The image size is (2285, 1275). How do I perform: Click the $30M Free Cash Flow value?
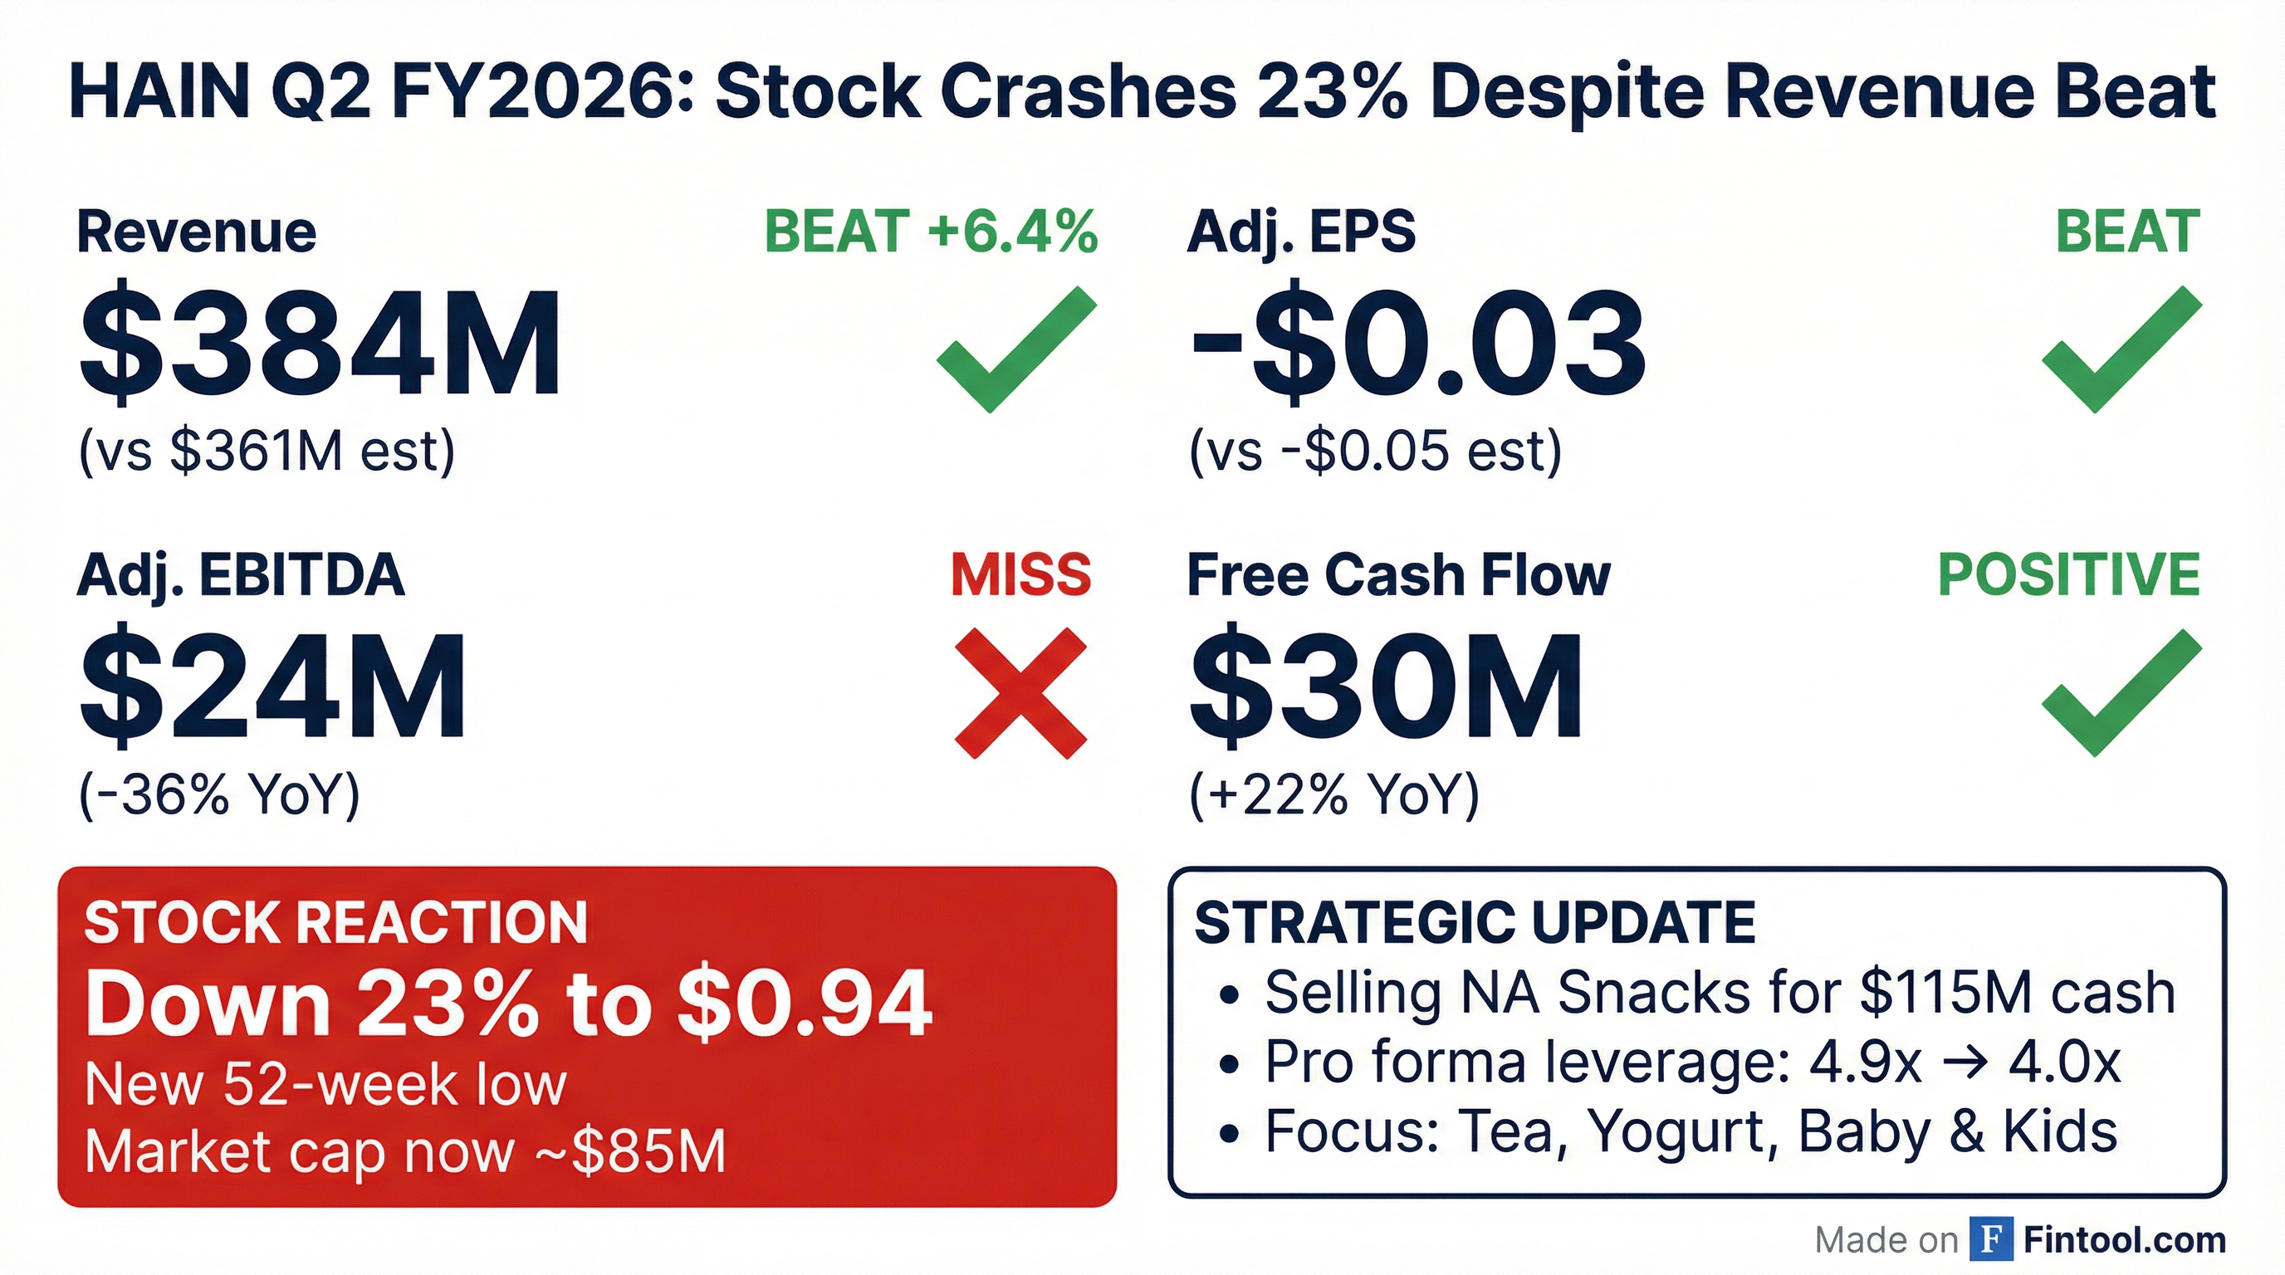pyautogui.click(x=1386, y=686)
